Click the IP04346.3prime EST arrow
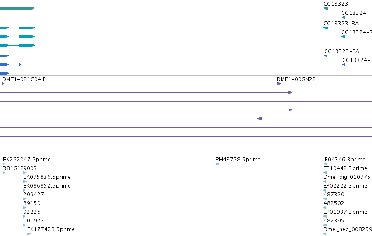Viewport: 372px width, 236px height. point(326,164)
